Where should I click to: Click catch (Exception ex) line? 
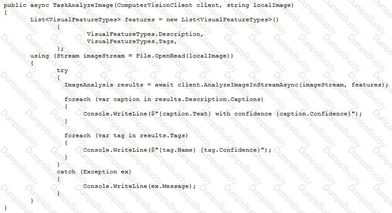tap(94, 172)
